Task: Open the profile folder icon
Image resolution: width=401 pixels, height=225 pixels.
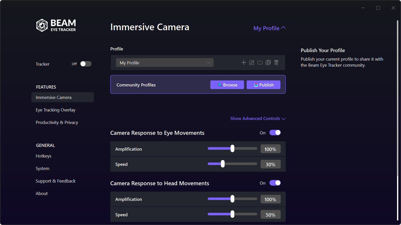Action: [260, 62]
